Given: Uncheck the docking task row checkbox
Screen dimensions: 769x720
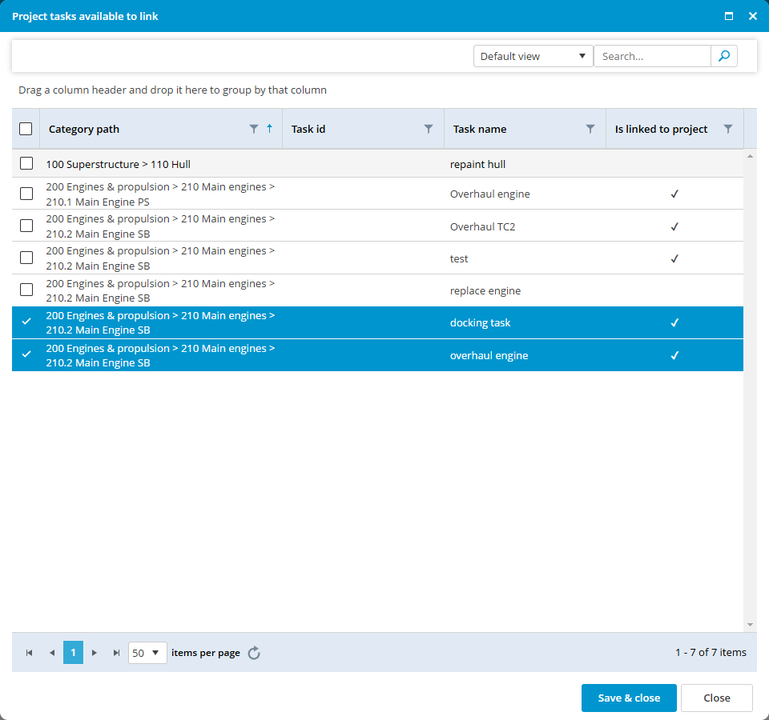Looking at the screenshot, I should pyautogui.click(x=26, y=322).
